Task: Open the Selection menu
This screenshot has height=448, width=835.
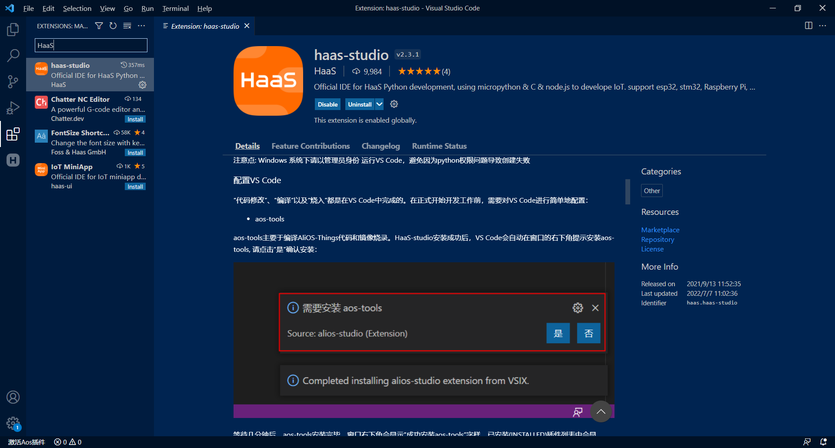Action: click(x=77, y=8)
